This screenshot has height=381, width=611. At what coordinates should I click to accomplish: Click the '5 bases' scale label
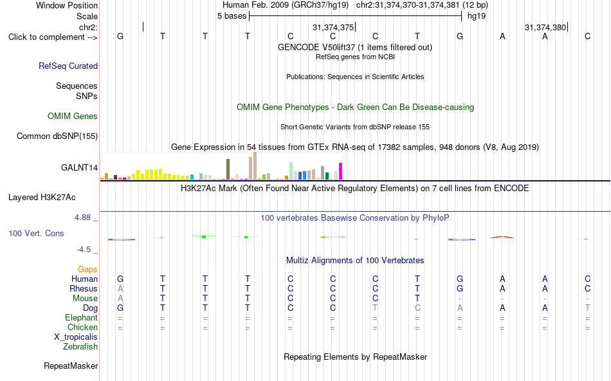pos(232,16)
